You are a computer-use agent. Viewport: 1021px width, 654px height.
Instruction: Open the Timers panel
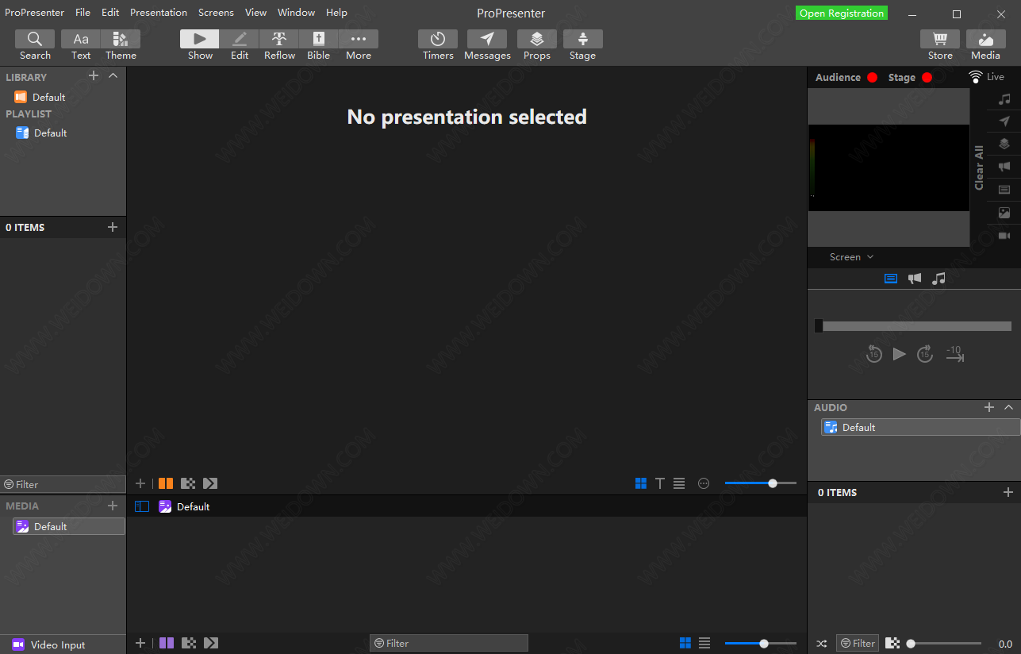pos(438,45)
